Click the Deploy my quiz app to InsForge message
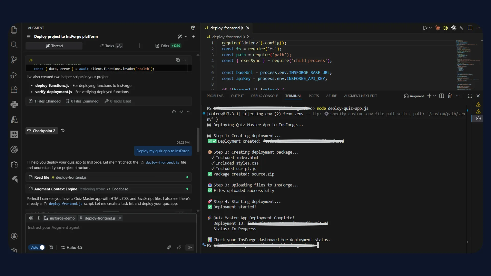 pos(163,151)
